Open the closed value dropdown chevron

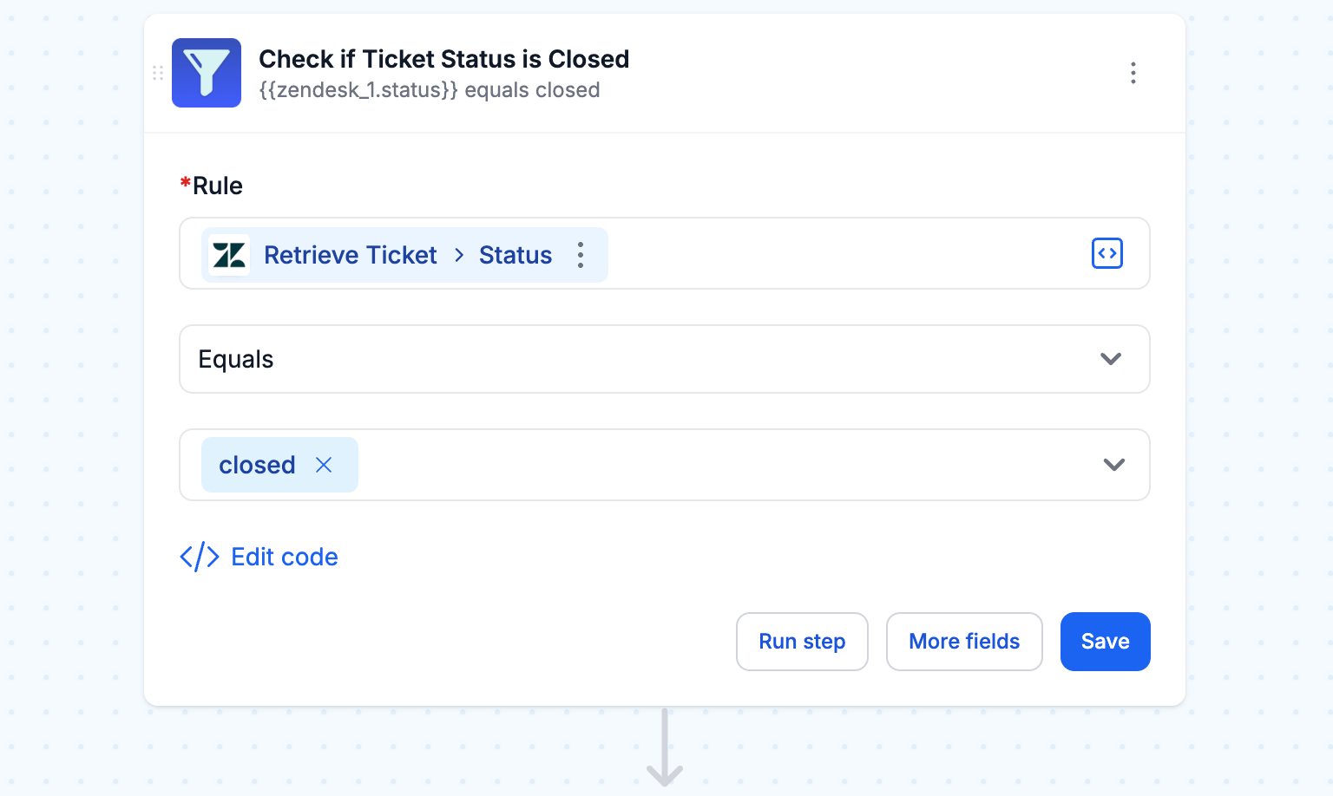(x=1113, y=465)
